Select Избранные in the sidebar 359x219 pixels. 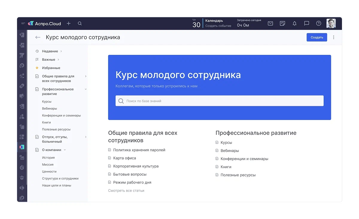point(51,68)
